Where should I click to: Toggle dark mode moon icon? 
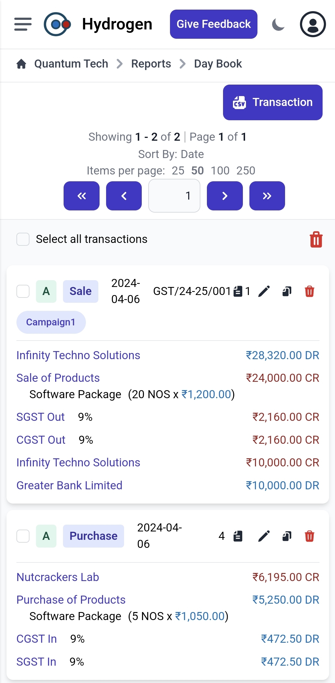coord(278,24)
